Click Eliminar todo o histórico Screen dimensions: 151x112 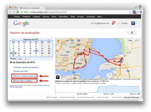(x=23, y=81)
